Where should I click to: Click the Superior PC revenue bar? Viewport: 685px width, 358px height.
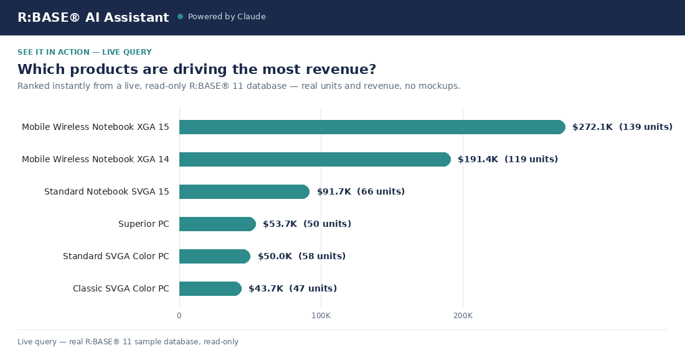pyautogui.click(x=217, y=224)
